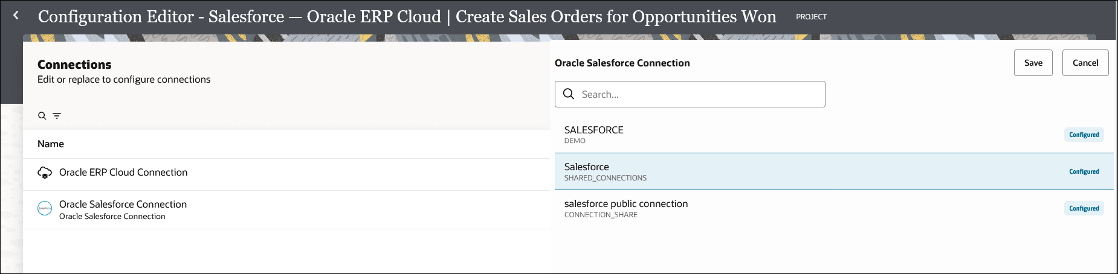This screenshot has width=1118, height=274.
Task: Click the back arrow in header
Action: tap(16, 16)
